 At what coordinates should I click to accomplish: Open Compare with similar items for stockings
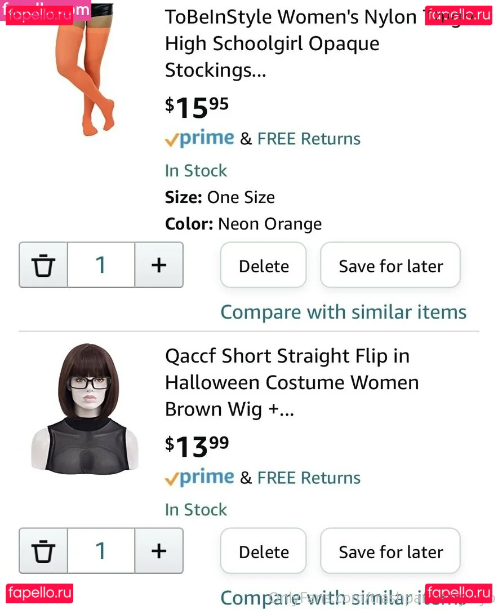(343, 312)
